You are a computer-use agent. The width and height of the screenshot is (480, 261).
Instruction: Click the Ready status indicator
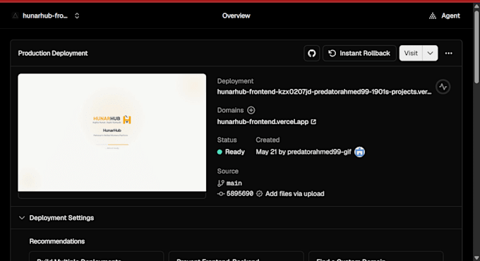[231, 152]
